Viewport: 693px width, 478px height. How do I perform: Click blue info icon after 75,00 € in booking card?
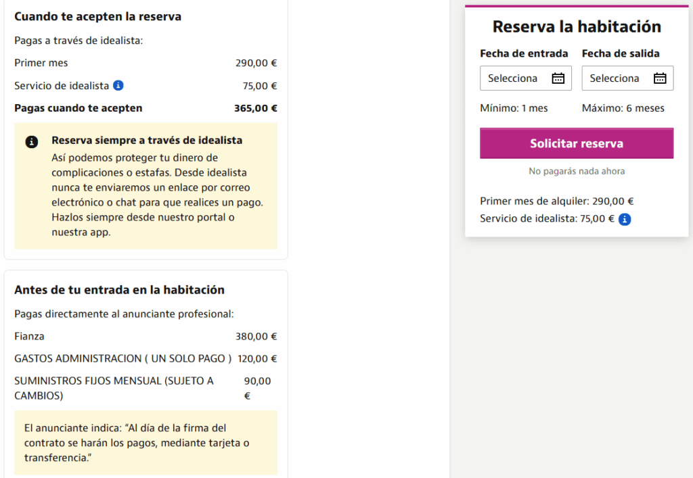click(x=625, y=219)
